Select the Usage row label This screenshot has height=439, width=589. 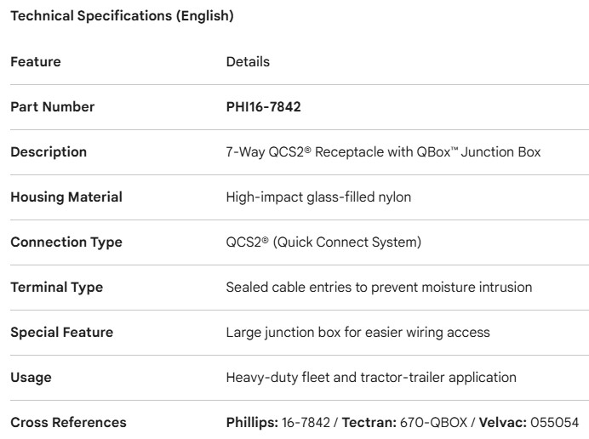(x=31, y=377)
